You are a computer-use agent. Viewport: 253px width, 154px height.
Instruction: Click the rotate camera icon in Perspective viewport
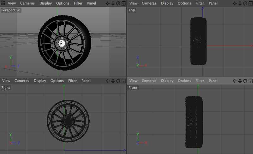118,3
